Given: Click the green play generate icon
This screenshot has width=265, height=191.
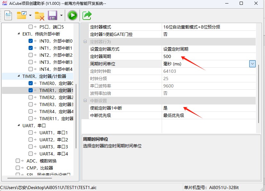Looking at the screenshot, I should [73, 15].
